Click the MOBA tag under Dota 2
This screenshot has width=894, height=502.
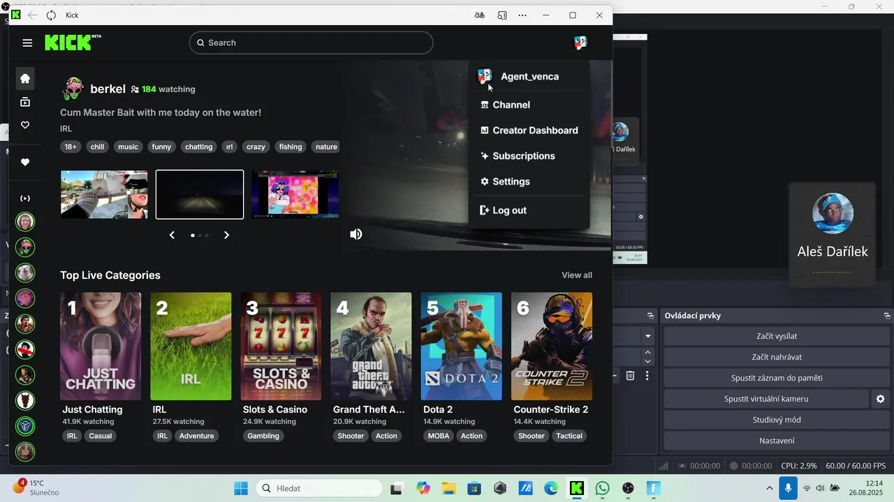[439, 436]
